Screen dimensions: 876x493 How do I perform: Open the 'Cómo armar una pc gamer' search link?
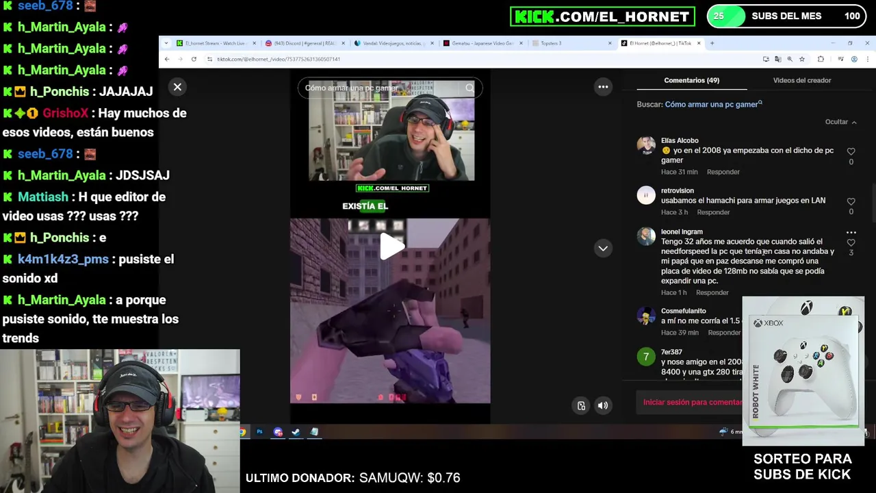pyautogui.click(x=713, y=104)
